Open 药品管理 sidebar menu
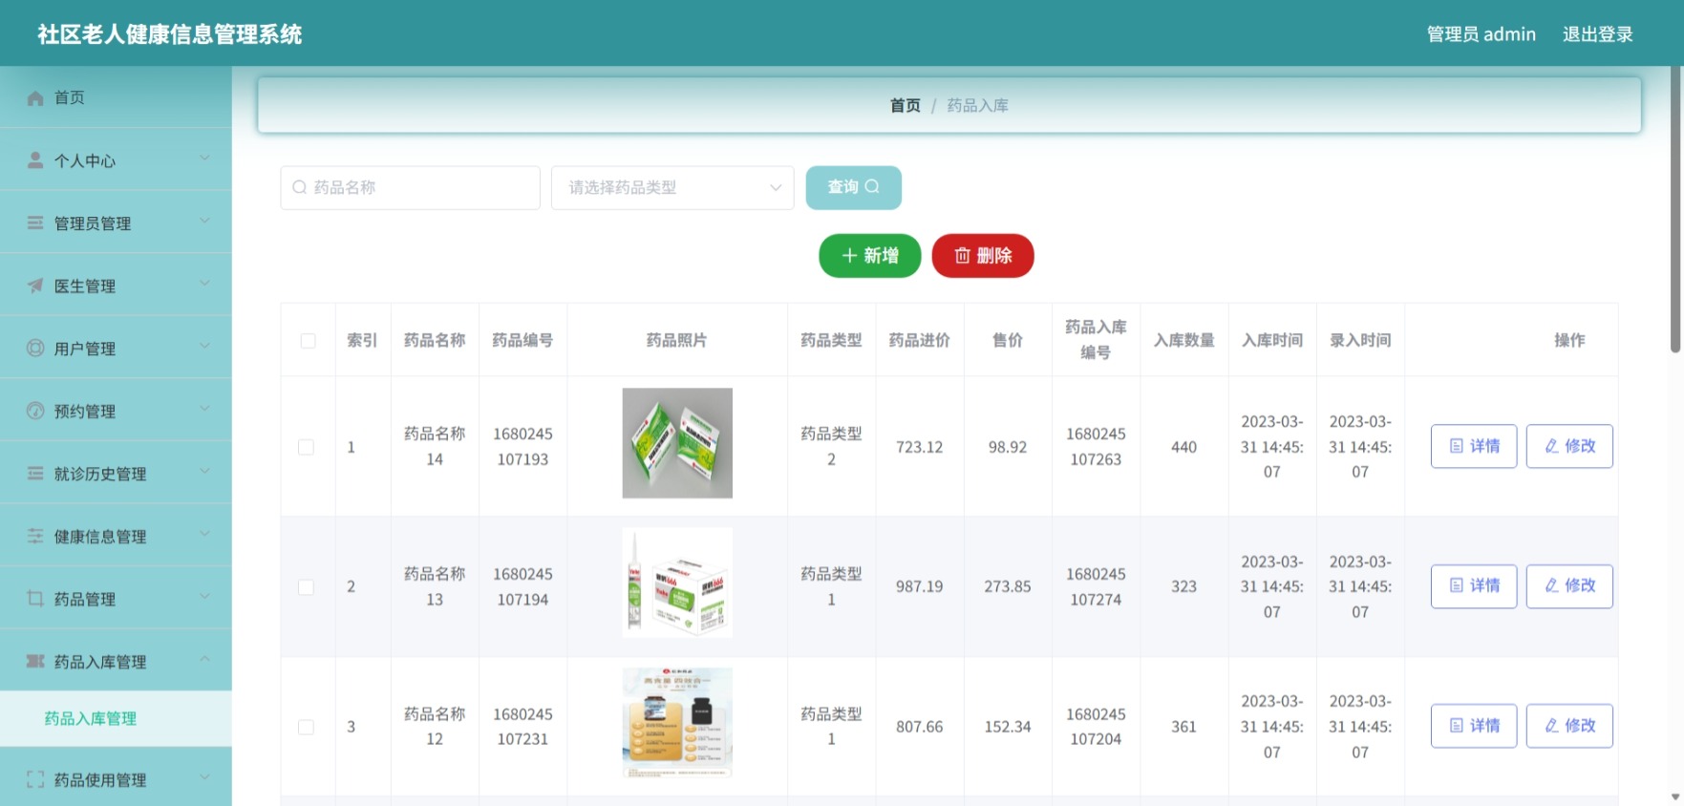The image size is (1684, 806). pos(116,599)
